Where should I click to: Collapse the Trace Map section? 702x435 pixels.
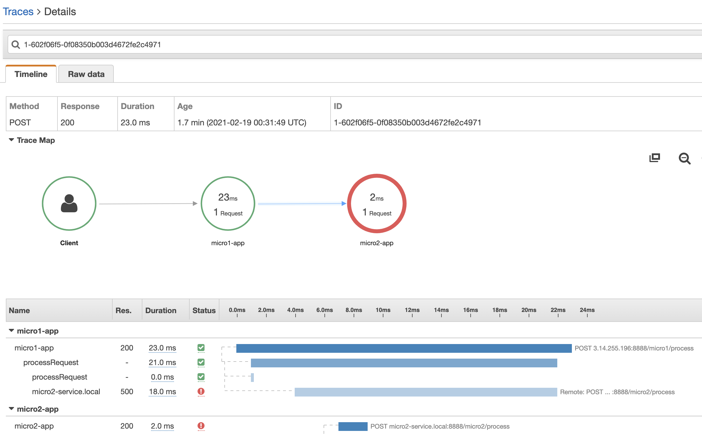point(12,140)
